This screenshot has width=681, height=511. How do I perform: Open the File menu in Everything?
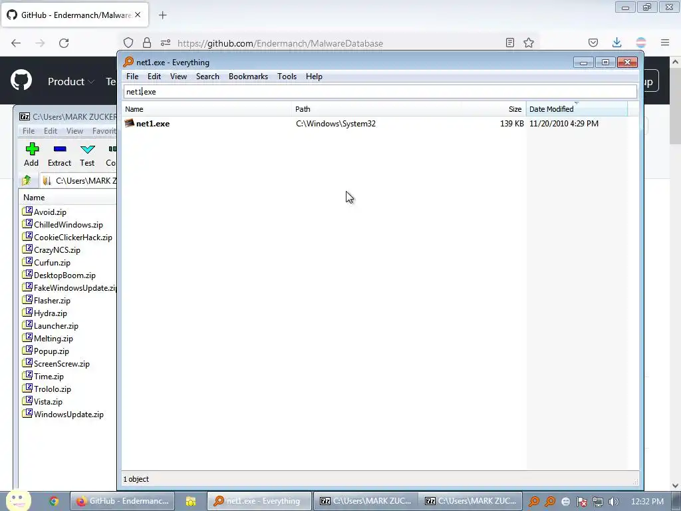132,77
